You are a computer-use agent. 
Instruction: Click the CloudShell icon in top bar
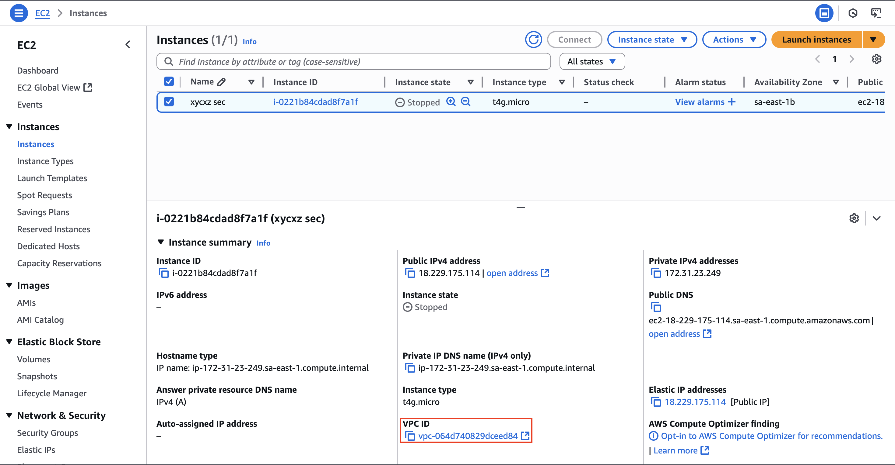[x=876, y=13]
